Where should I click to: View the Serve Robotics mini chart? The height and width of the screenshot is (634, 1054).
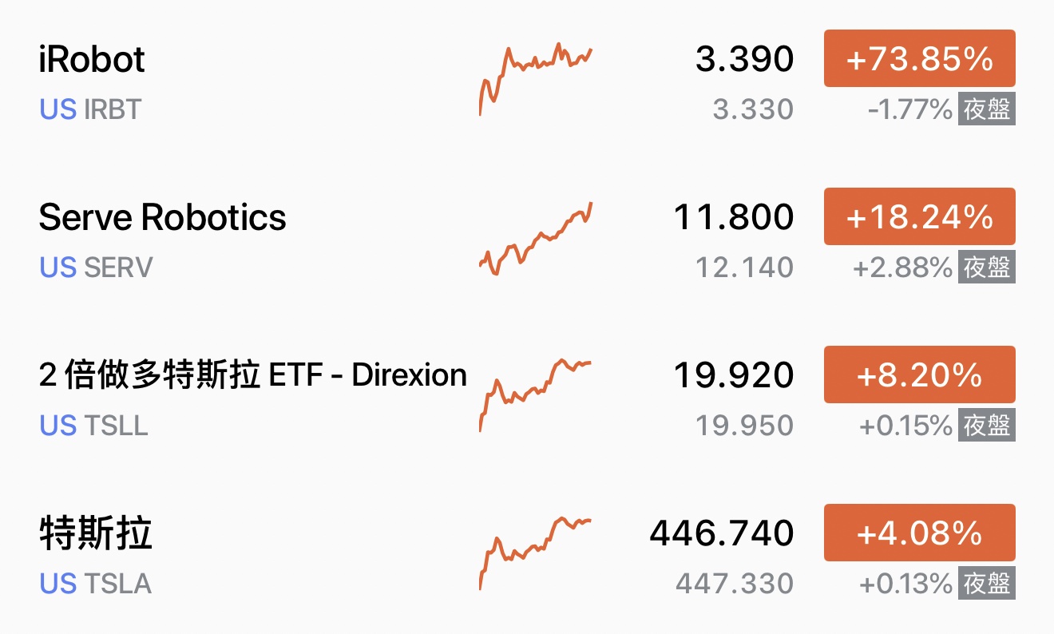pyautogui.click(x=535, y=239)
